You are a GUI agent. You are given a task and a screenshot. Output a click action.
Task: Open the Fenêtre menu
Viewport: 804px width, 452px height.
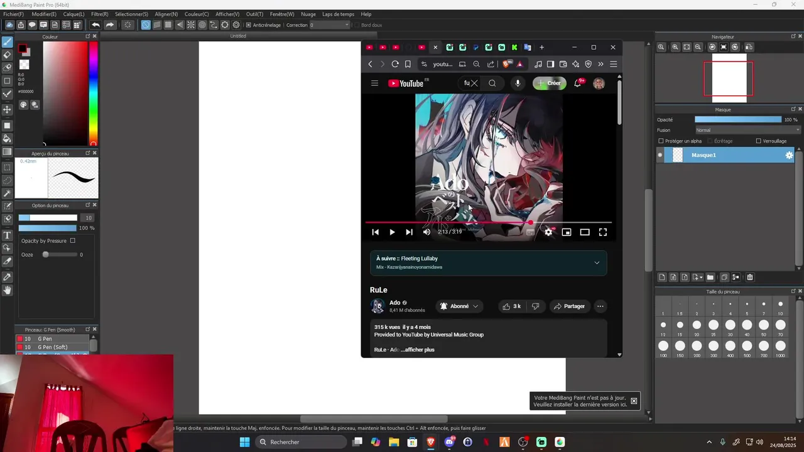pos(282,14)
